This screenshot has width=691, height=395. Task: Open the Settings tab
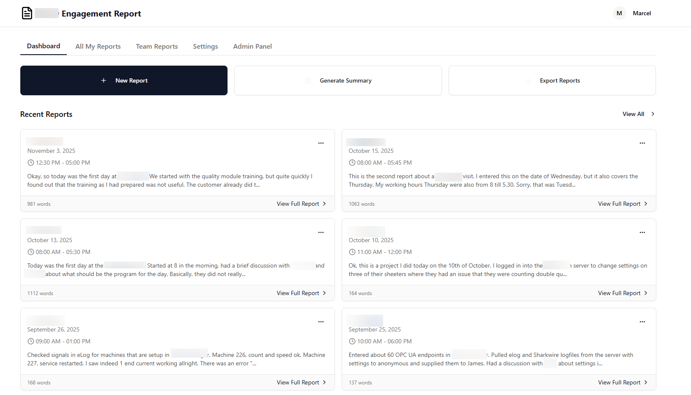[205, 46]
